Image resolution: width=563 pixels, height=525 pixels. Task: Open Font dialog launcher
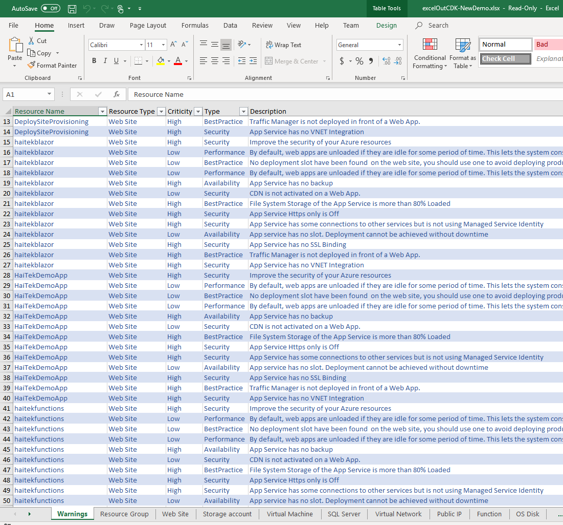(189, 78)
